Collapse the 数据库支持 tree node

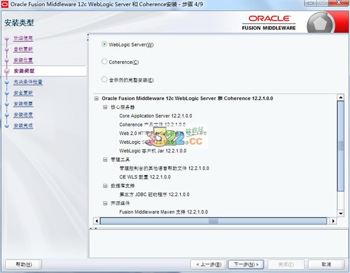pyautogui.click(x=105, y=185)
